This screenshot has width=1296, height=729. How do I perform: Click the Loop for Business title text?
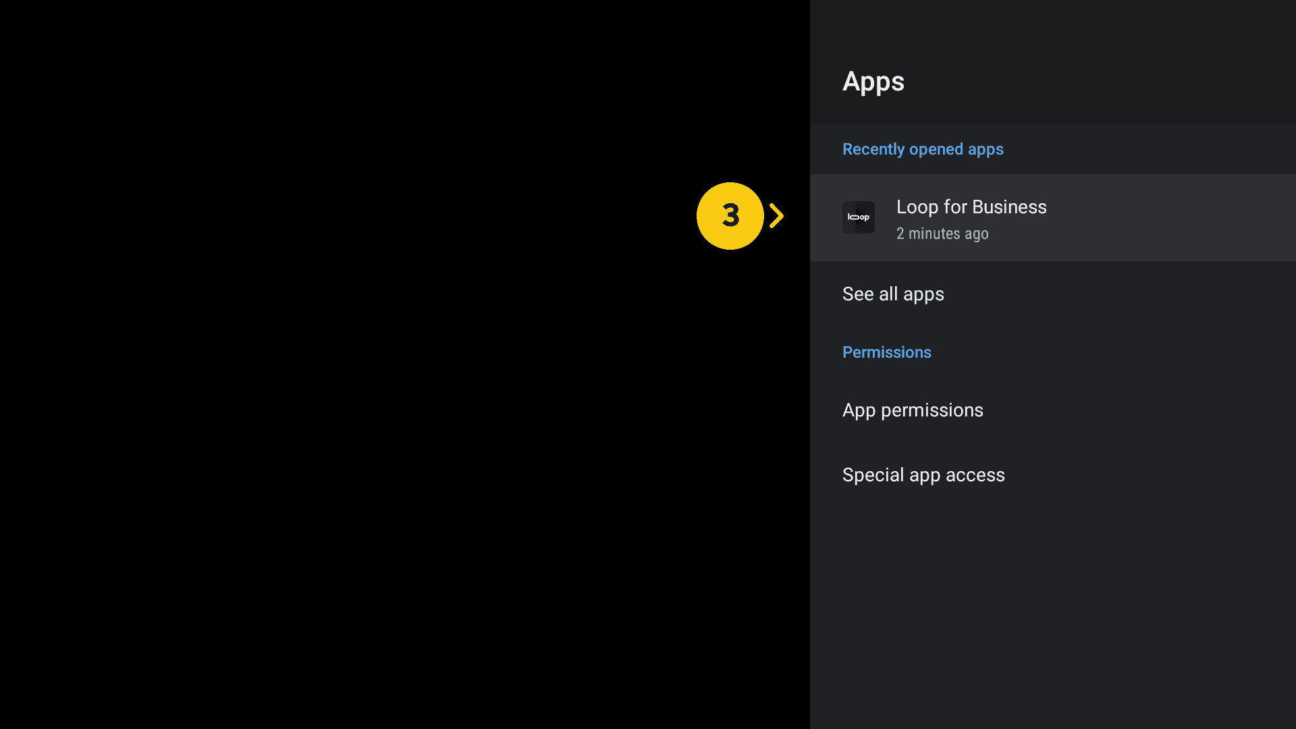click(x=971, y=207)
